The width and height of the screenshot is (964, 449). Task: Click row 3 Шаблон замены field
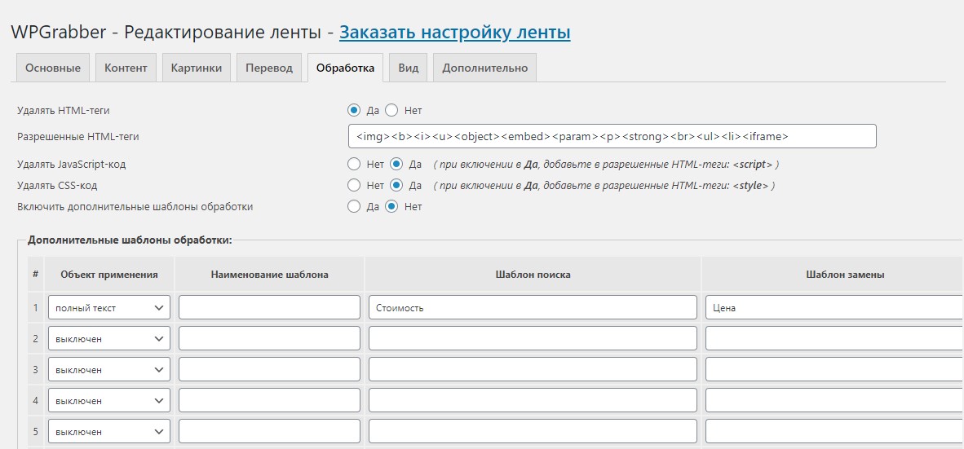click(x=835, y=370)
